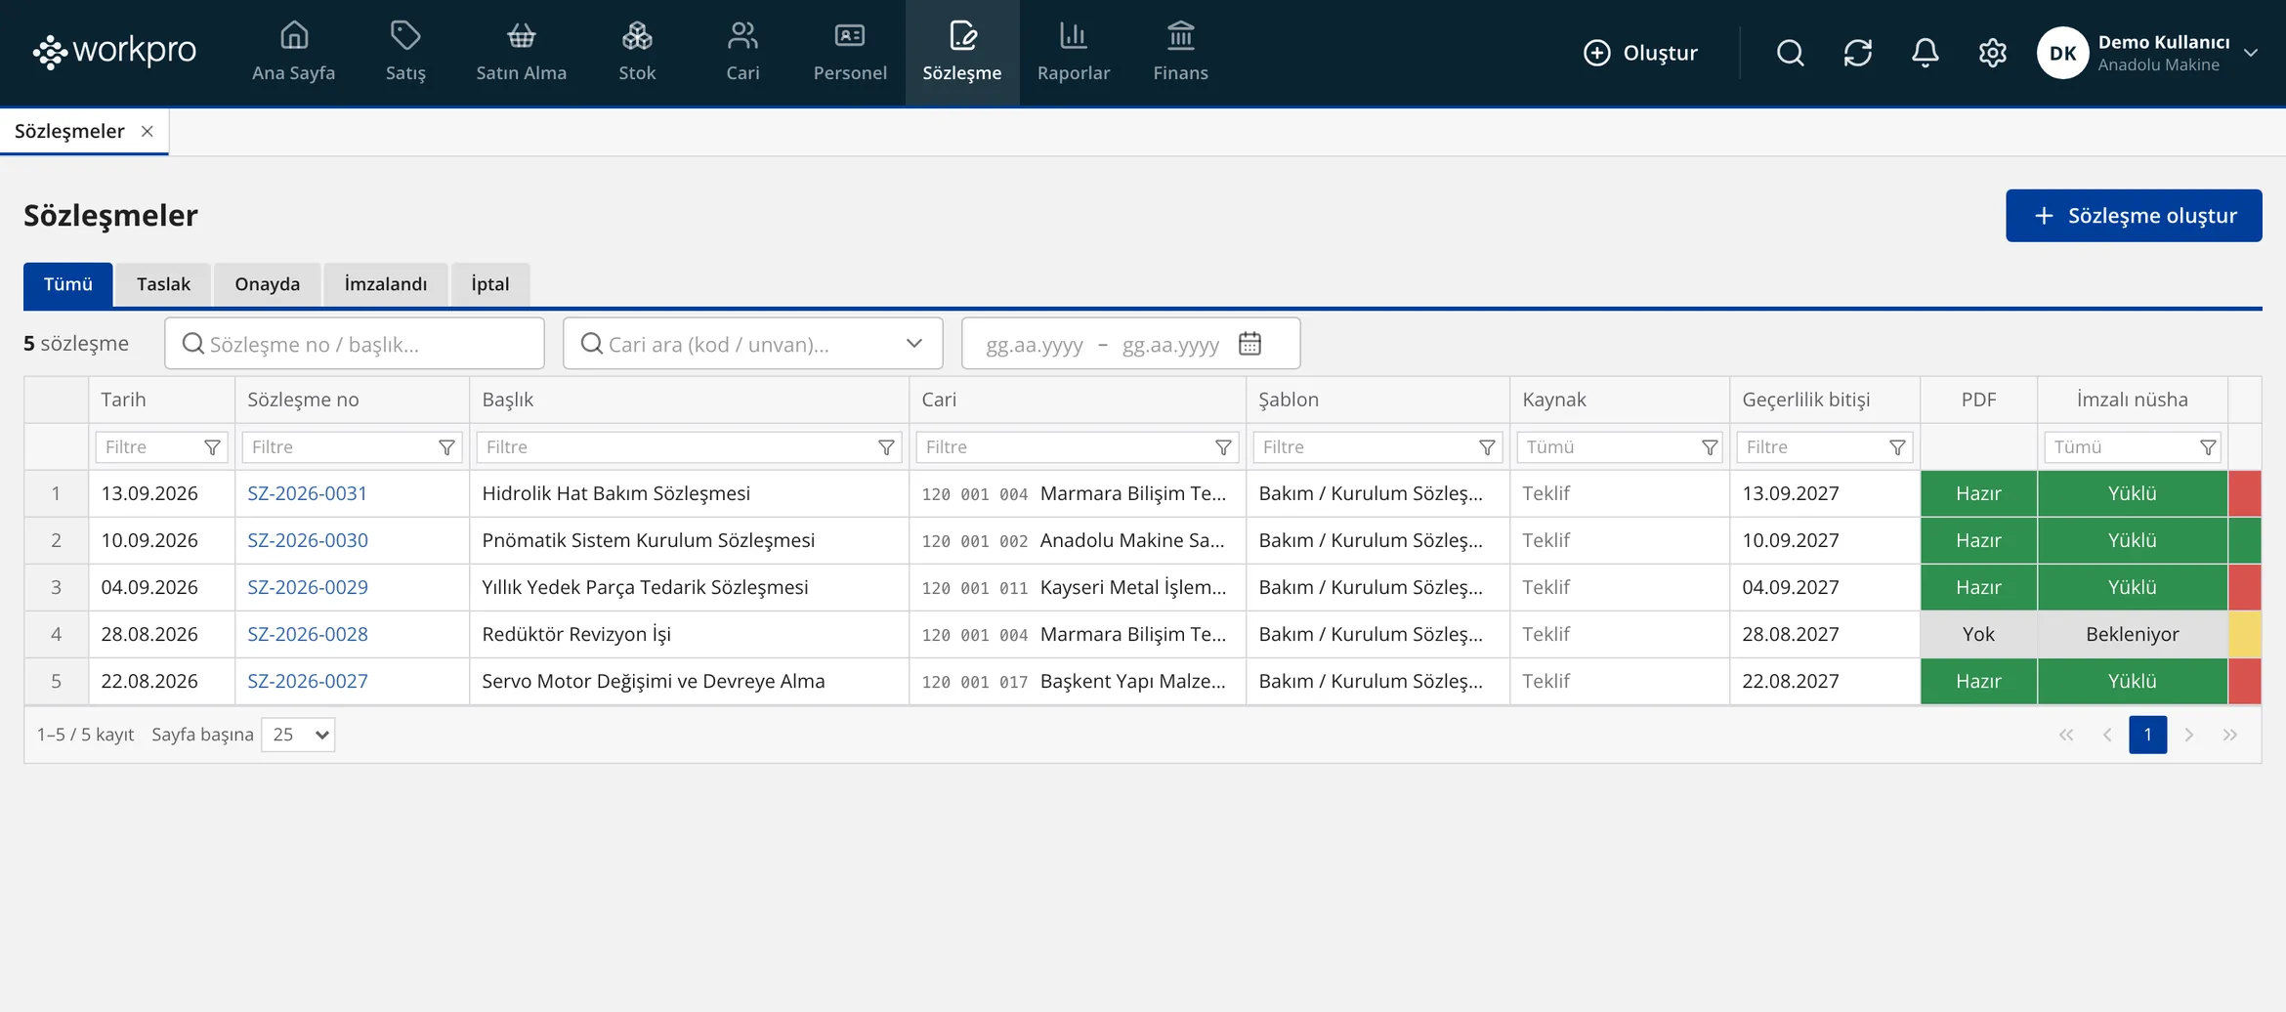2286x1012 pixels.
Task: Click the filter funnel in Başlık column
Action: coord(886,447)
